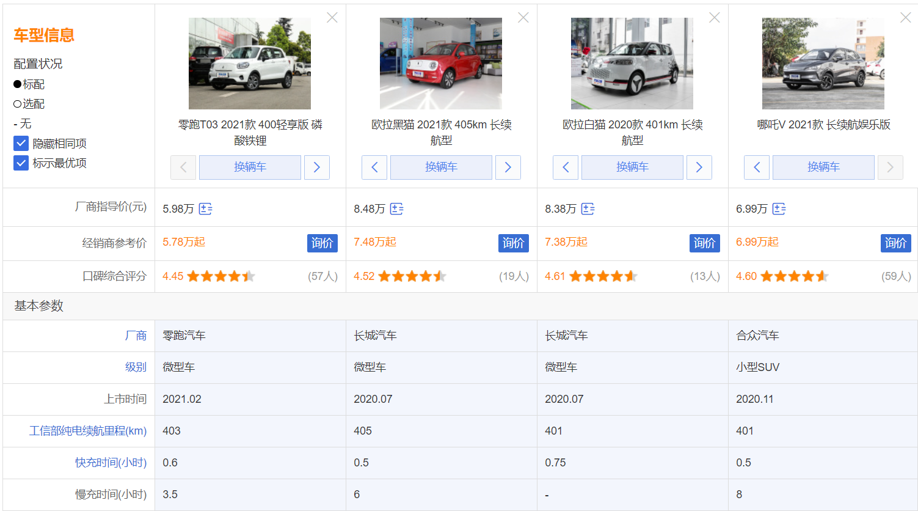Move 零跑T03 column right with arrow
The height and width of the screenshot is (511, 918).
(317, 167)
